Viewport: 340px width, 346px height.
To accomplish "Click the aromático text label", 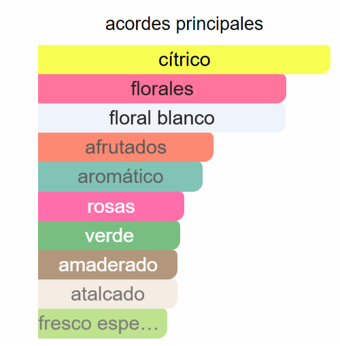I will pos(120,176).
